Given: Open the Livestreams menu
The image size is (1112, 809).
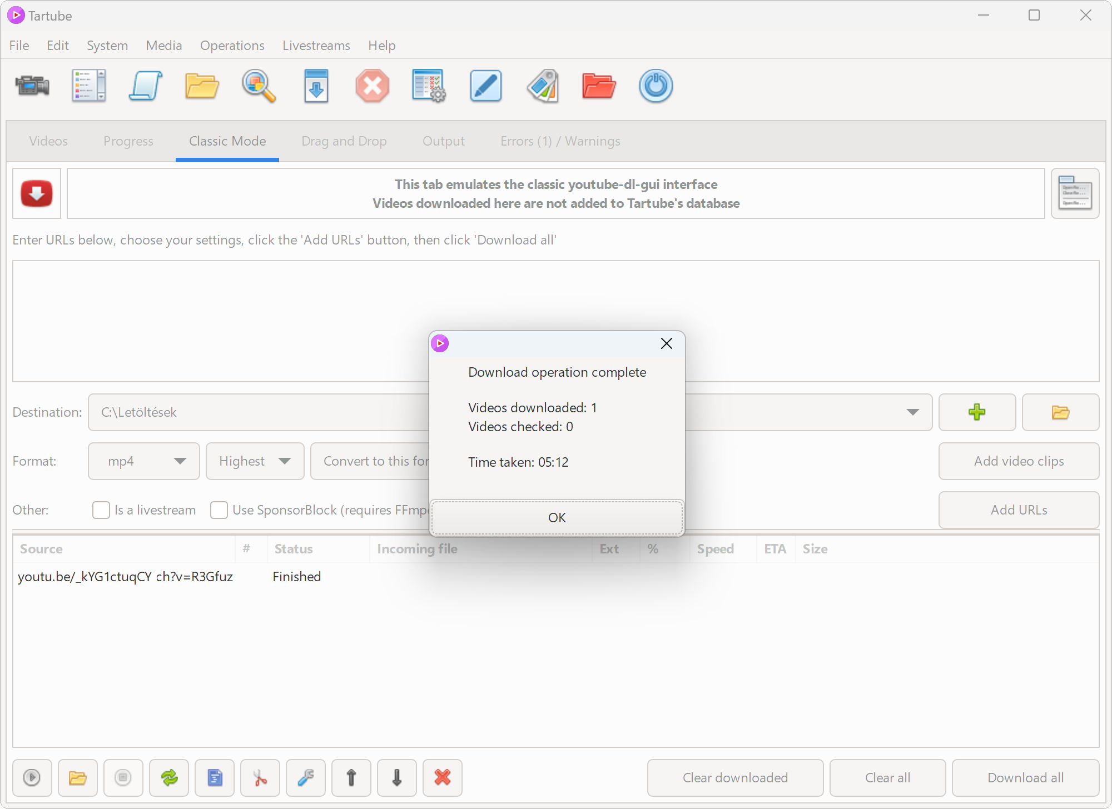Looking at the screenshot, I should [316, 46].
